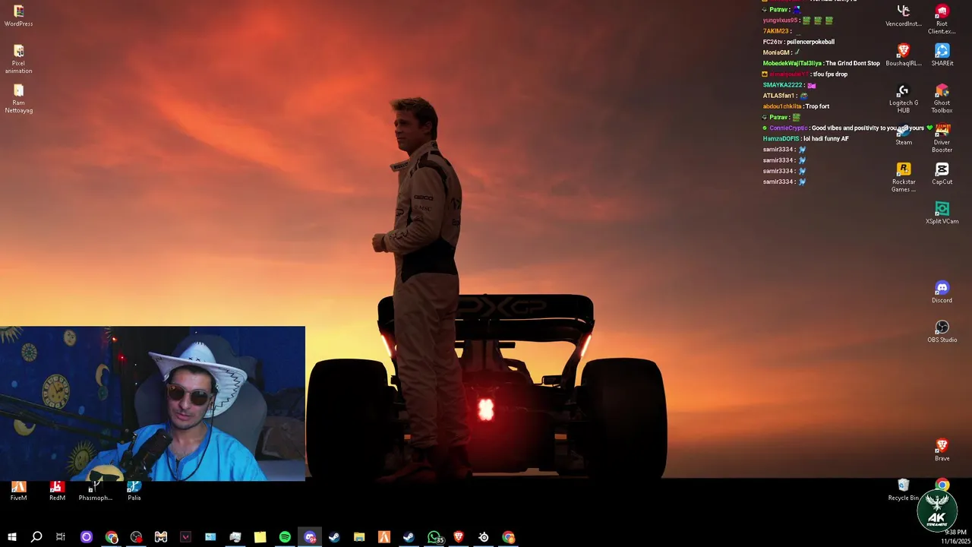Image resolution: width=972 pixels, height=547 pixels.
Task: Open the Recycle Bin
Action: pos(904,490)
